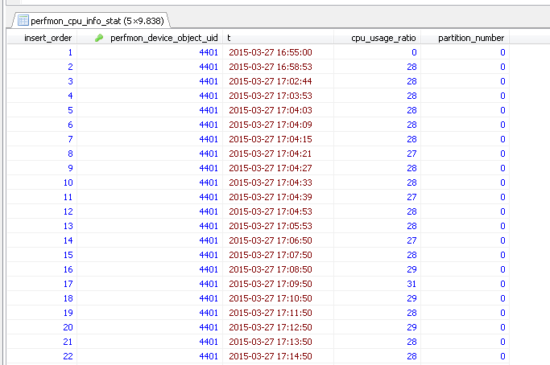Select partition_number 0 in row 2
The width and height of the screenshot is (550, 365).
(465, 67)
